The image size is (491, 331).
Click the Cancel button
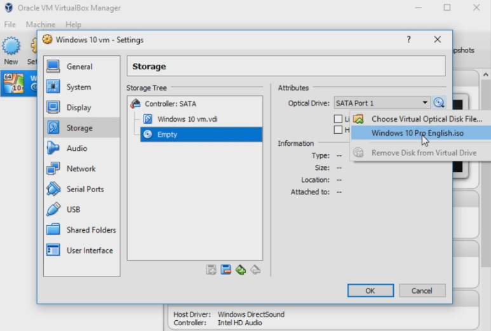point(422,290)
